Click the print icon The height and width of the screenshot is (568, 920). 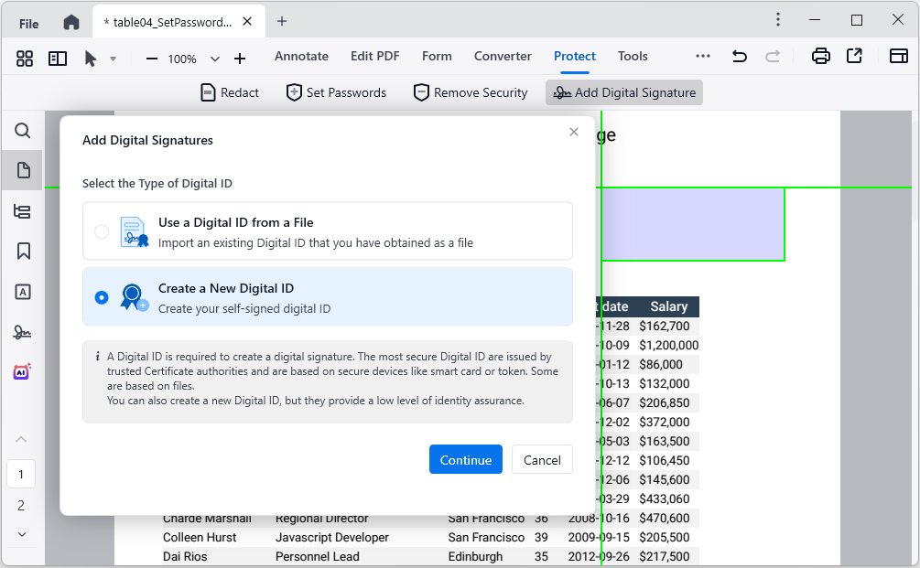click(821, 57)
